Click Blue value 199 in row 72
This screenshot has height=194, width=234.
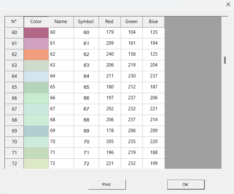pyautogui.click(x=153, y=164)
